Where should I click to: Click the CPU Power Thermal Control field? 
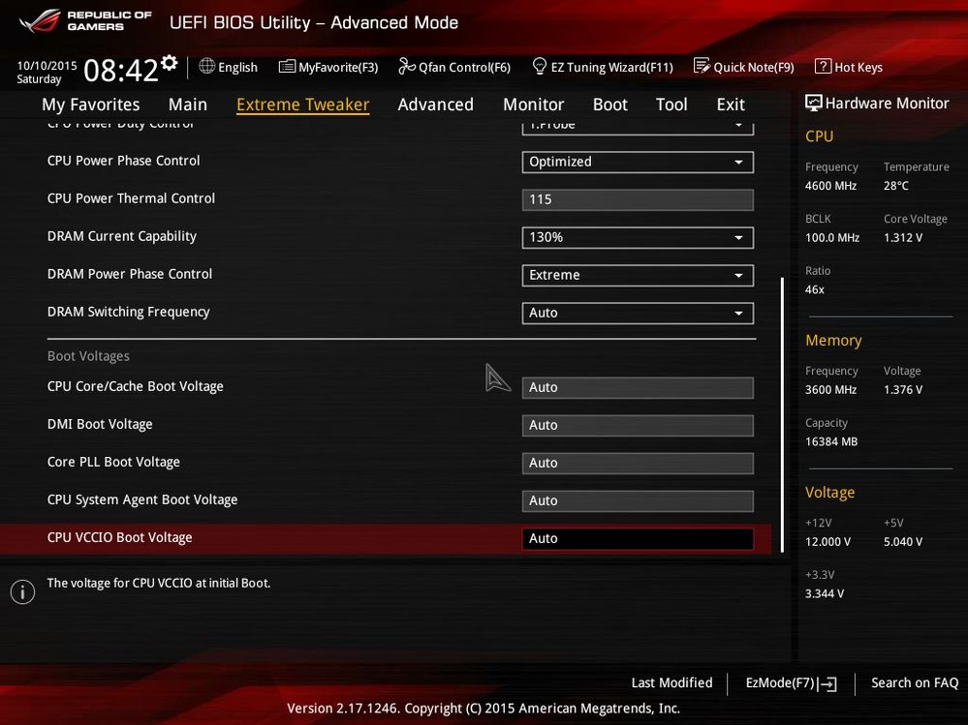(x=638, y=199)
